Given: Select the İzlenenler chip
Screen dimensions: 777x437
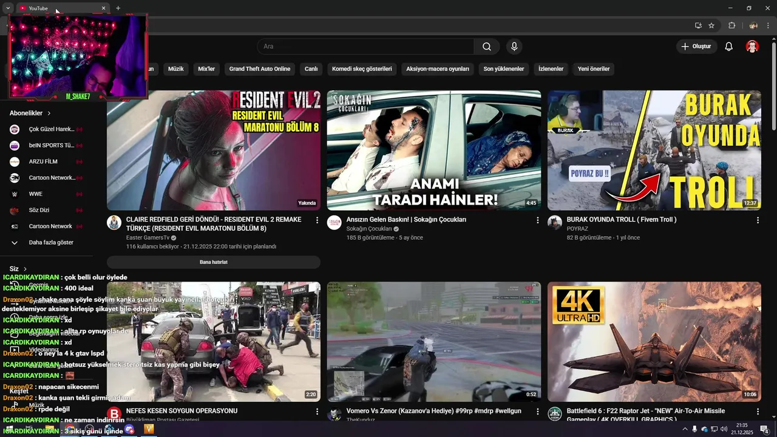Looking at the screenshot, I should (x=551, y=69).
